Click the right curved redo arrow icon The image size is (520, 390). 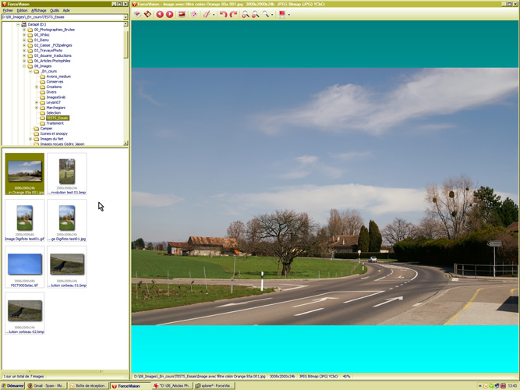(x=233, y=14)
